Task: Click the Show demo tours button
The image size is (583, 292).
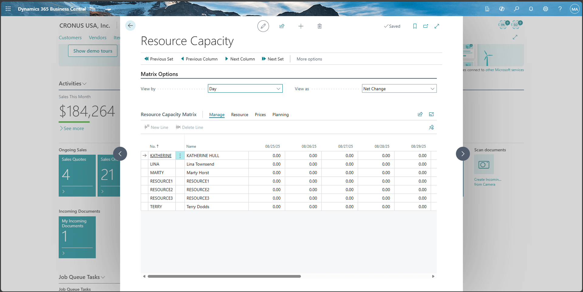Action: [x=93, y=51]
